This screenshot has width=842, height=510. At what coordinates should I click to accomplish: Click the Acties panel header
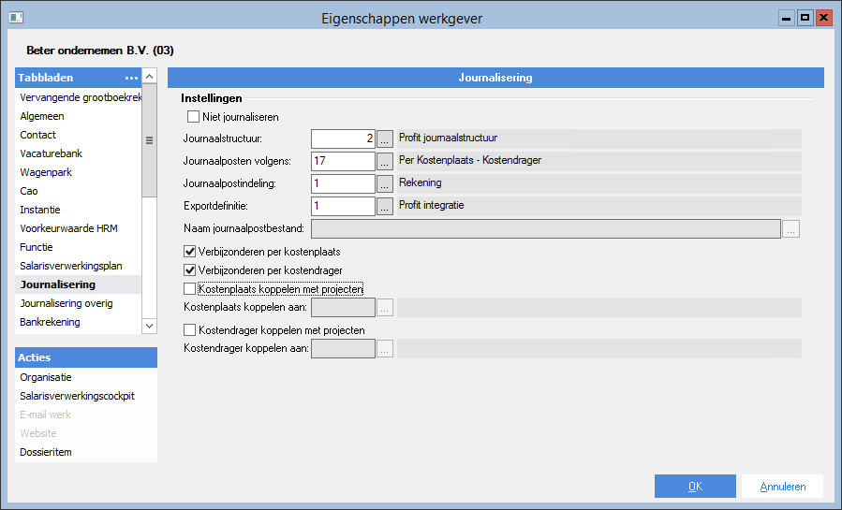pos(86,357)
